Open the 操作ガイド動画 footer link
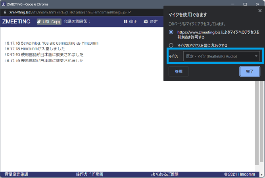Screen dimensions: 265x178 (x=89, y=174)
